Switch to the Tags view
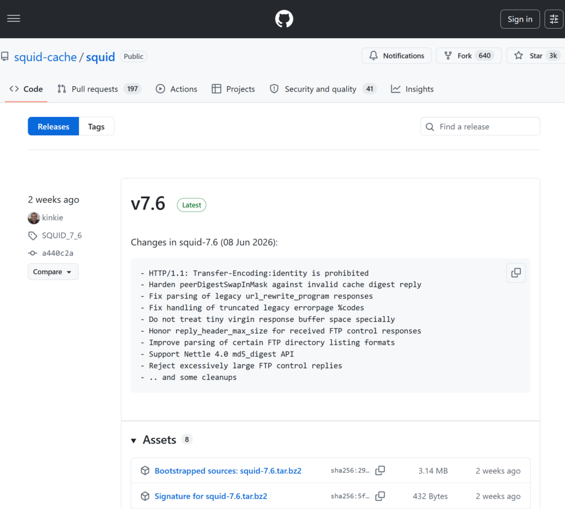 point(96,126)
